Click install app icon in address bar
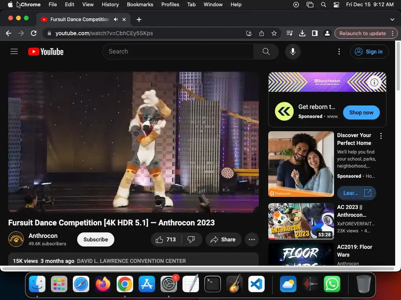 [249, 34]
